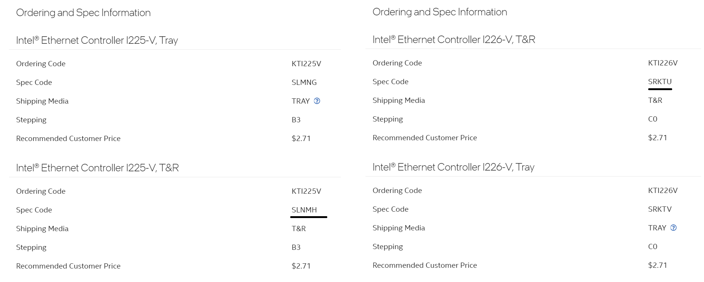Click the Intel Ethernet Controller I226-V, T&R heading
Screen dimensions: 704x282
pos(454,40)
